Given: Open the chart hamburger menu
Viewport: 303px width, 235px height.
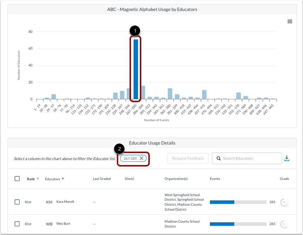Looking at the screenshot, I should click(x=290, y=22).
